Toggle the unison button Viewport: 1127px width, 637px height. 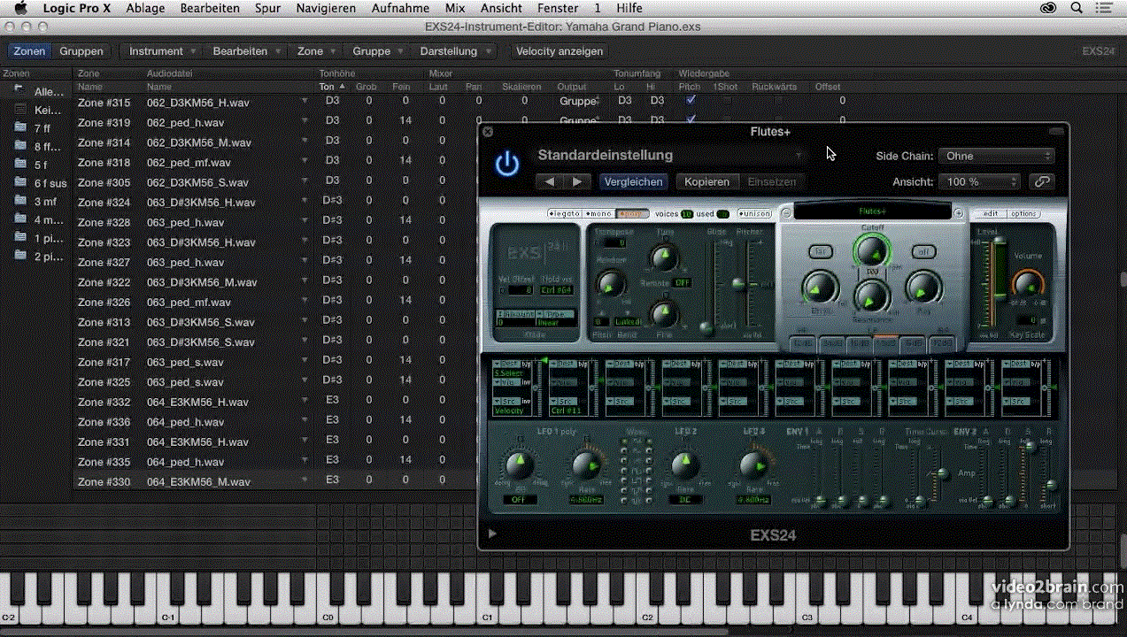pos(754,213)
